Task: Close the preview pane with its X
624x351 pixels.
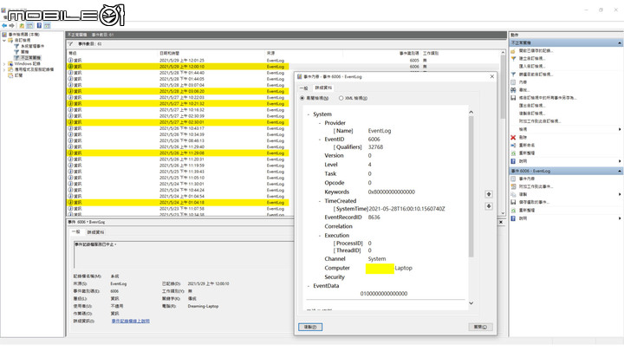Action: 501,222
